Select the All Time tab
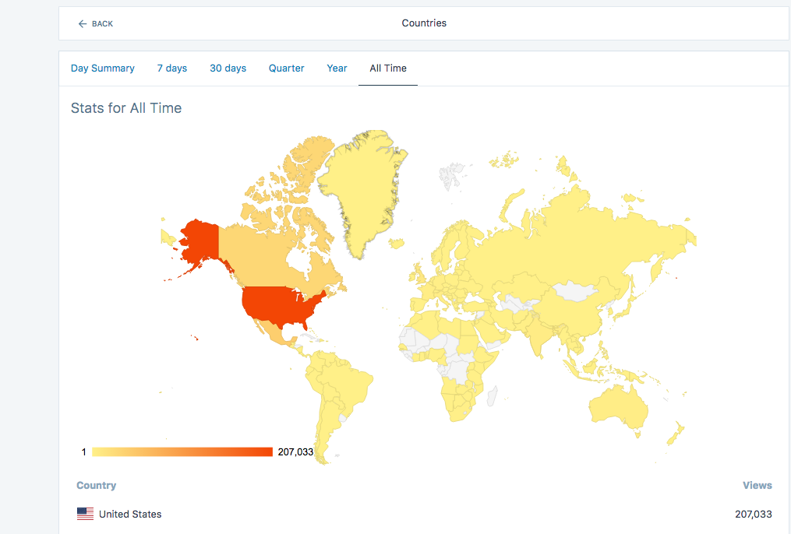The height and width of the screenshot is (534, 791). click(x=387, y=69)
